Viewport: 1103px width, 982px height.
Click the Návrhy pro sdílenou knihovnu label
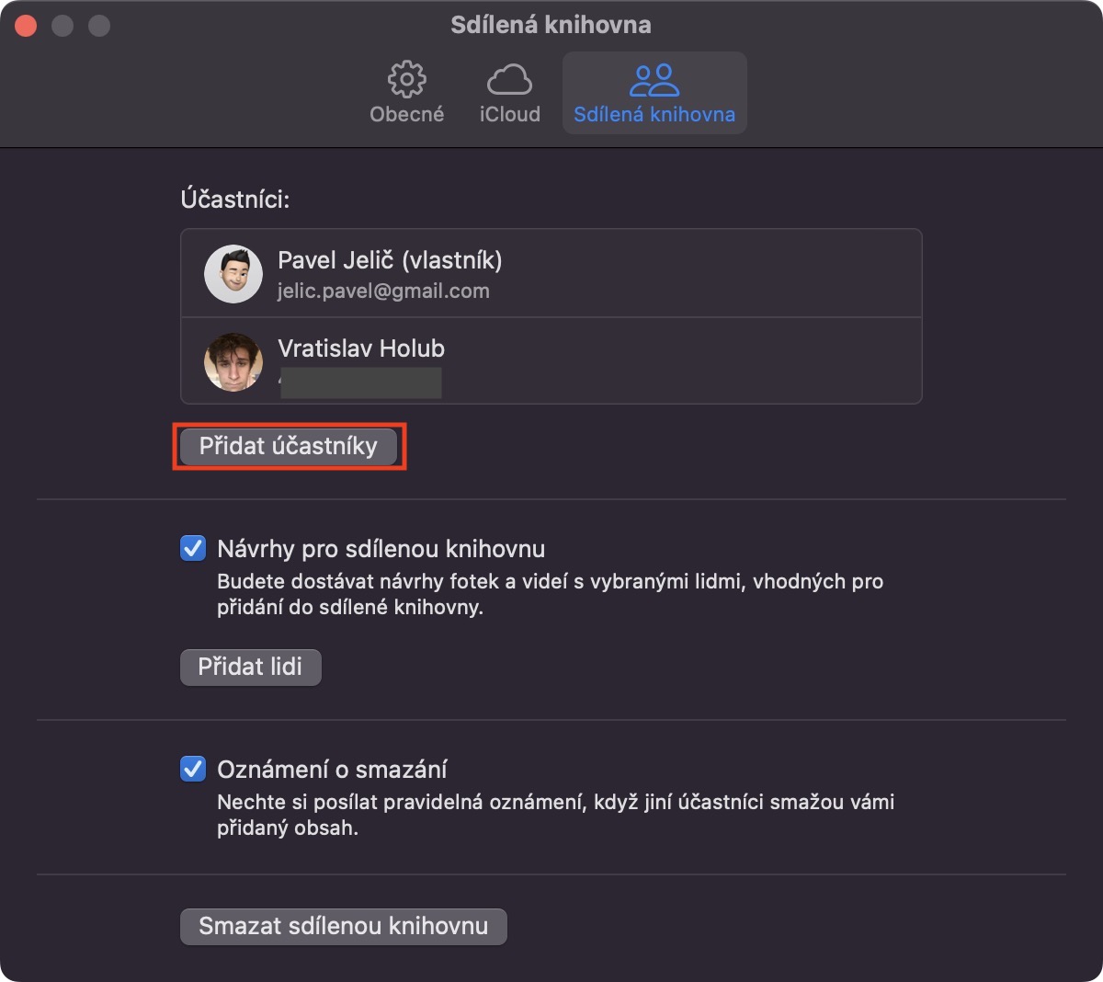coord(381,549)
